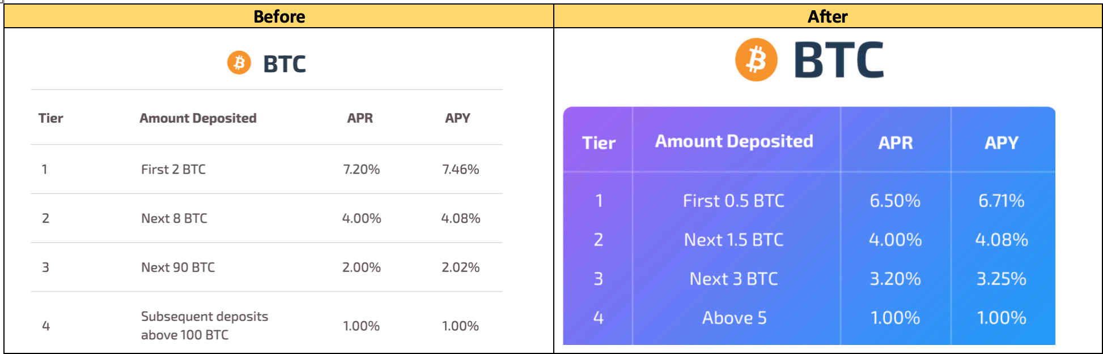Click the Amount Deposited header in the Before table
This screenshot has width=1103, height=354.
(x=198, y=118)
